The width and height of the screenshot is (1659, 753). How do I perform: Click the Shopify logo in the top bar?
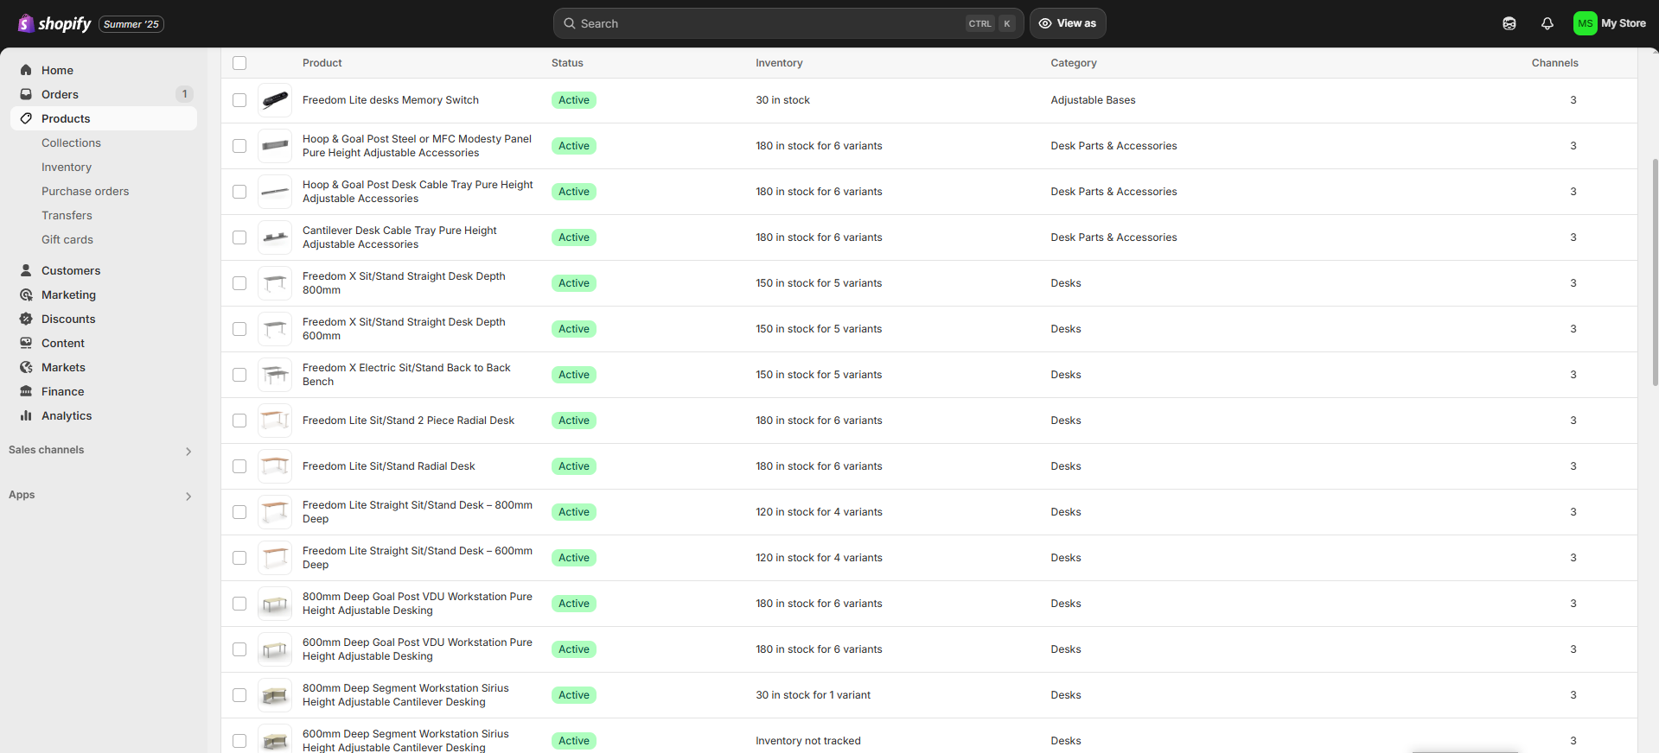[55, 23]
